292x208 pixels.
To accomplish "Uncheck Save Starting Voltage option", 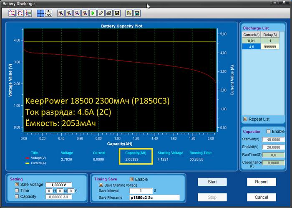I will point(101,185).
